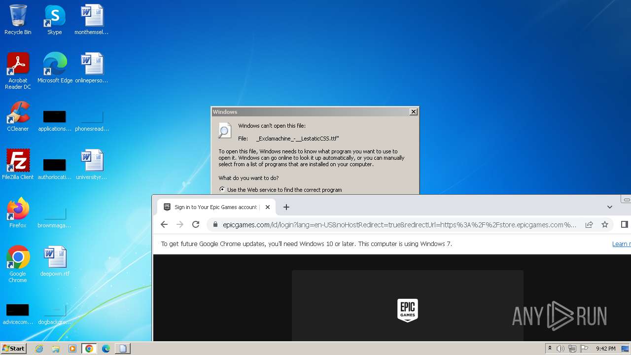Viewport: 631px width, 355px height.
Task: Open the advicecom desktop file
Action: point(18,314)
